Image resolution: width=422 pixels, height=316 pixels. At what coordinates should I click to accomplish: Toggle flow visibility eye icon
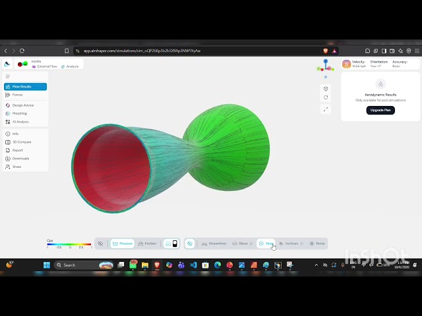pyautogui.click(x=190, y=244)
